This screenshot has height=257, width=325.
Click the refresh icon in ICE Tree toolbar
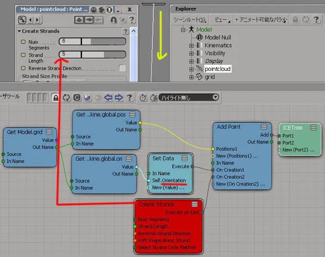pyautogui.click(x=66, y=98)
